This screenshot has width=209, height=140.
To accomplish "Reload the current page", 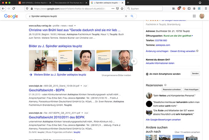I will (x=14, y=8).
